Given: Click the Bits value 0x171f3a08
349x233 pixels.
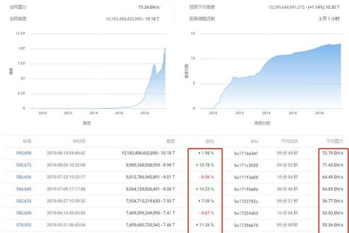Looking at the screenshot, I should (246, 177).
